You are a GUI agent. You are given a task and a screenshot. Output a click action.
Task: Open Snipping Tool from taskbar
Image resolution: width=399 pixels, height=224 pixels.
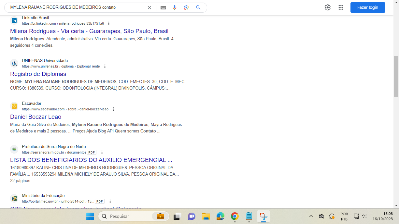tap(264, 216)
